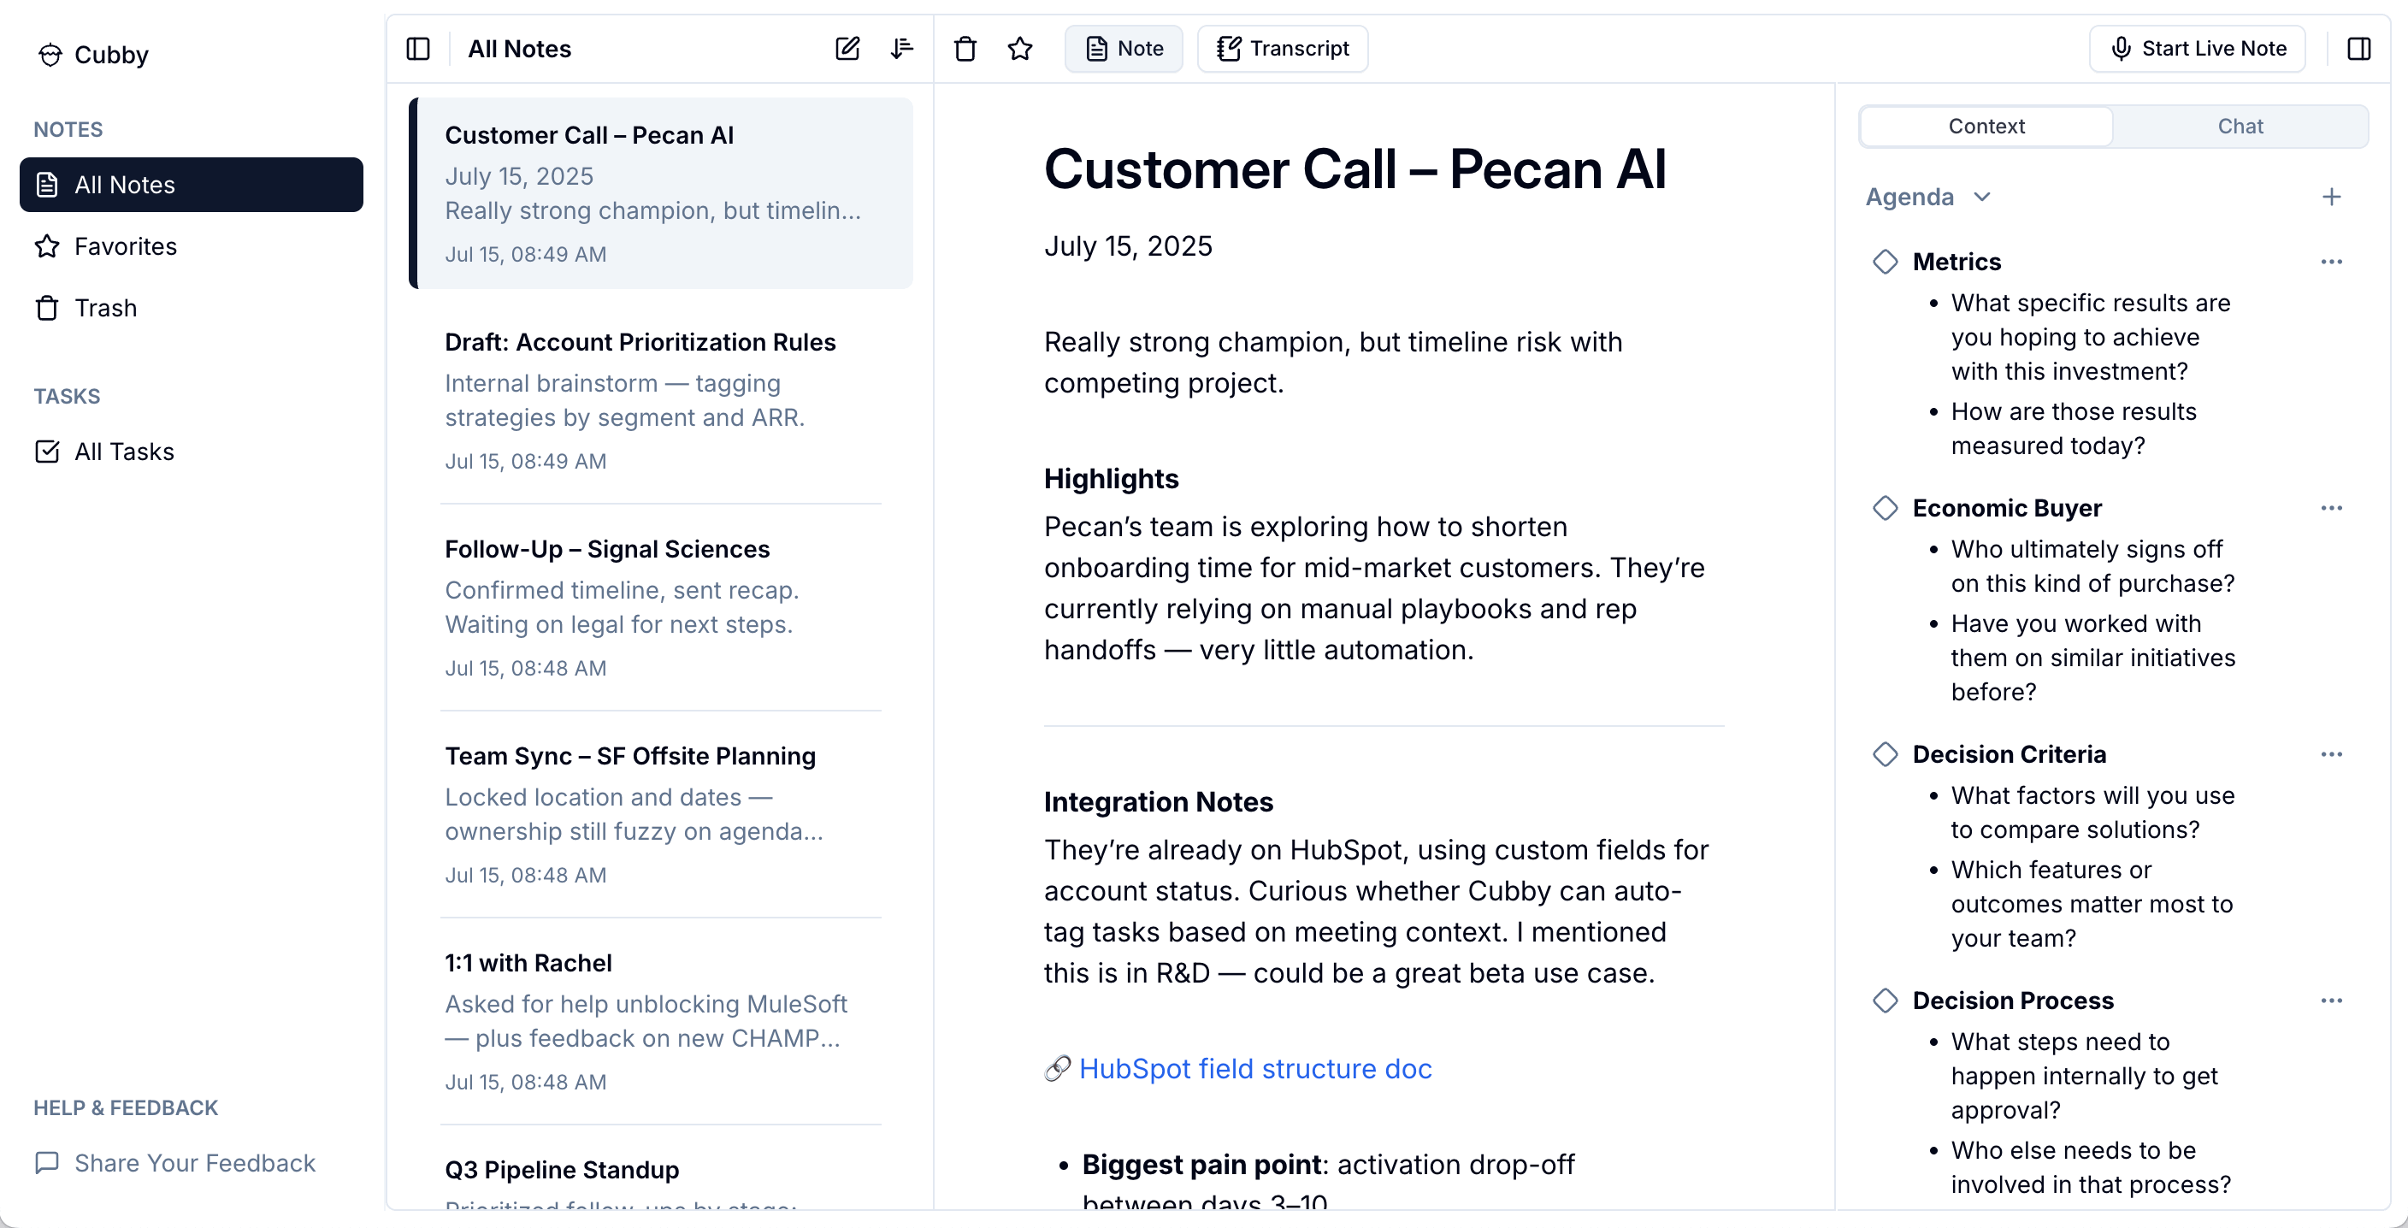2408x1228 pixels.
Task: Select the Chat tab
Action: click(2240, 127)
